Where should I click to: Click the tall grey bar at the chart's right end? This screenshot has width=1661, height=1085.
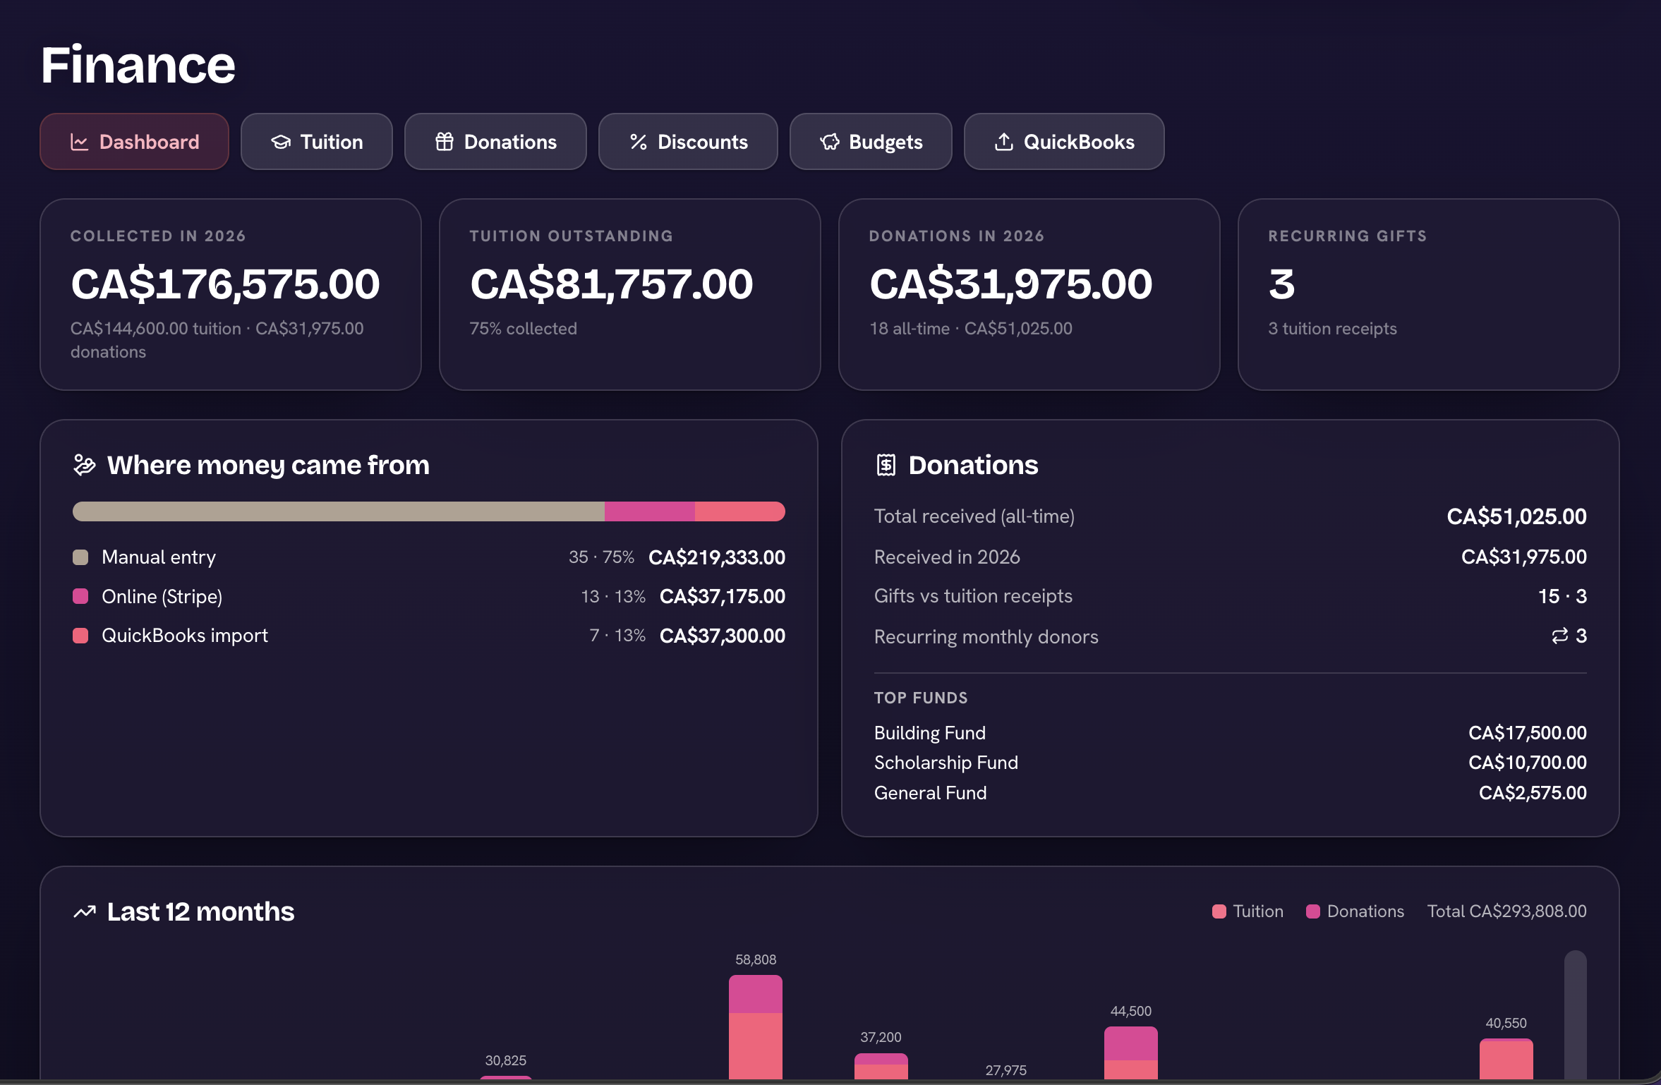point(1576,1015)
